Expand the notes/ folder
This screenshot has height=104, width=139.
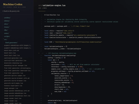point(7,33)
